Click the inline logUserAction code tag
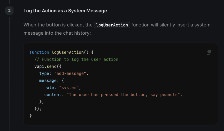This screenshot has height=131, width=224. coord(112,25)
